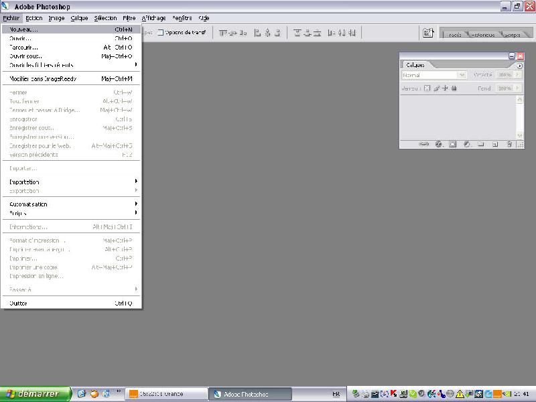Viewport: 536px width, 402px height.
Task: Click the align right edges icon
Action: (x=277, y=33)
